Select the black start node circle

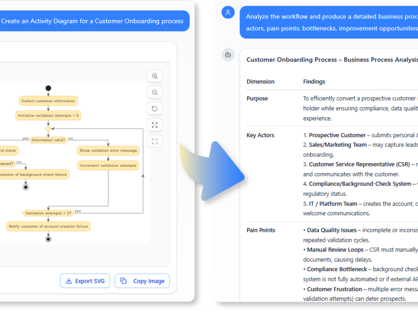pyautogui.click(x=48, y=88)
